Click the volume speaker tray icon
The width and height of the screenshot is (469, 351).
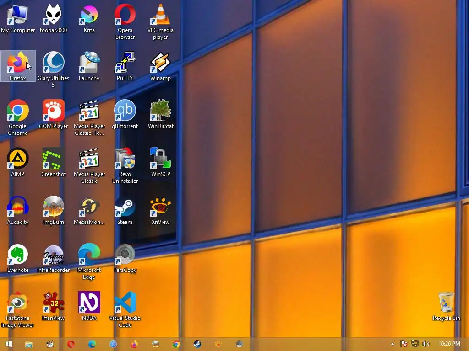click(x=426, y=344)
